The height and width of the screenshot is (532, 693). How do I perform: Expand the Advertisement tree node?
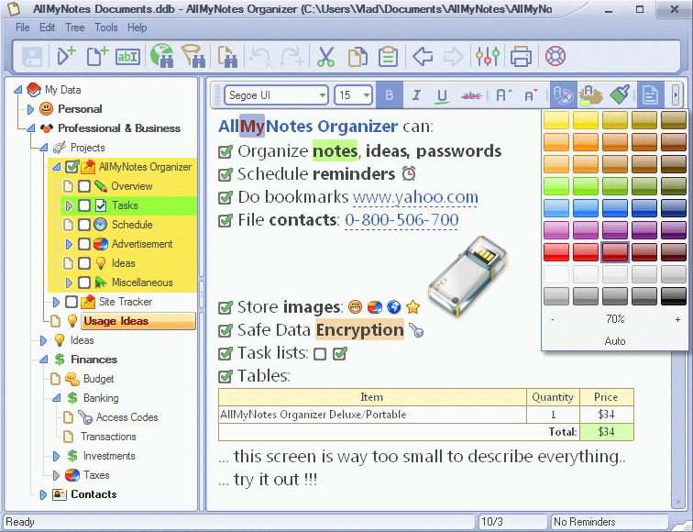click(x=69, y=244)
